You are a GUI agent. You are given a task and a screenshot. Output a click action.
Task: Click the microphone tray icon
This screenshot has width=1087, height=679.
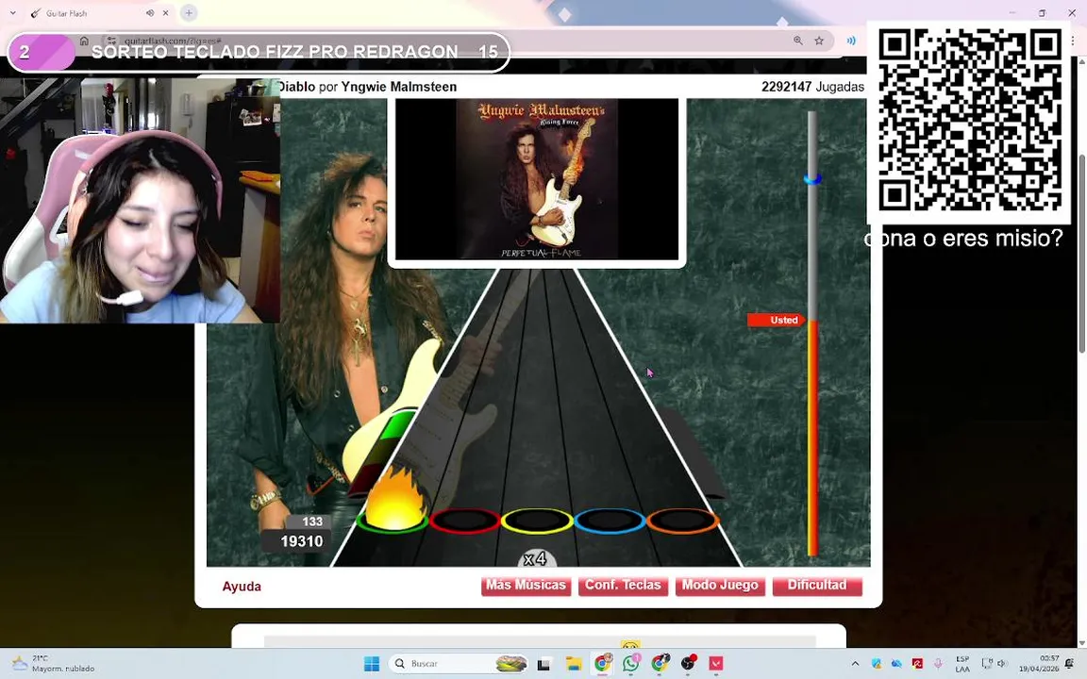tap(939, 664)
